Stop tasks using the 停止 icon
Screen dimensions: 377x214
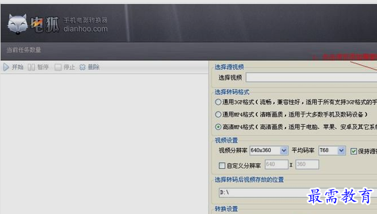tap(58, 67)
